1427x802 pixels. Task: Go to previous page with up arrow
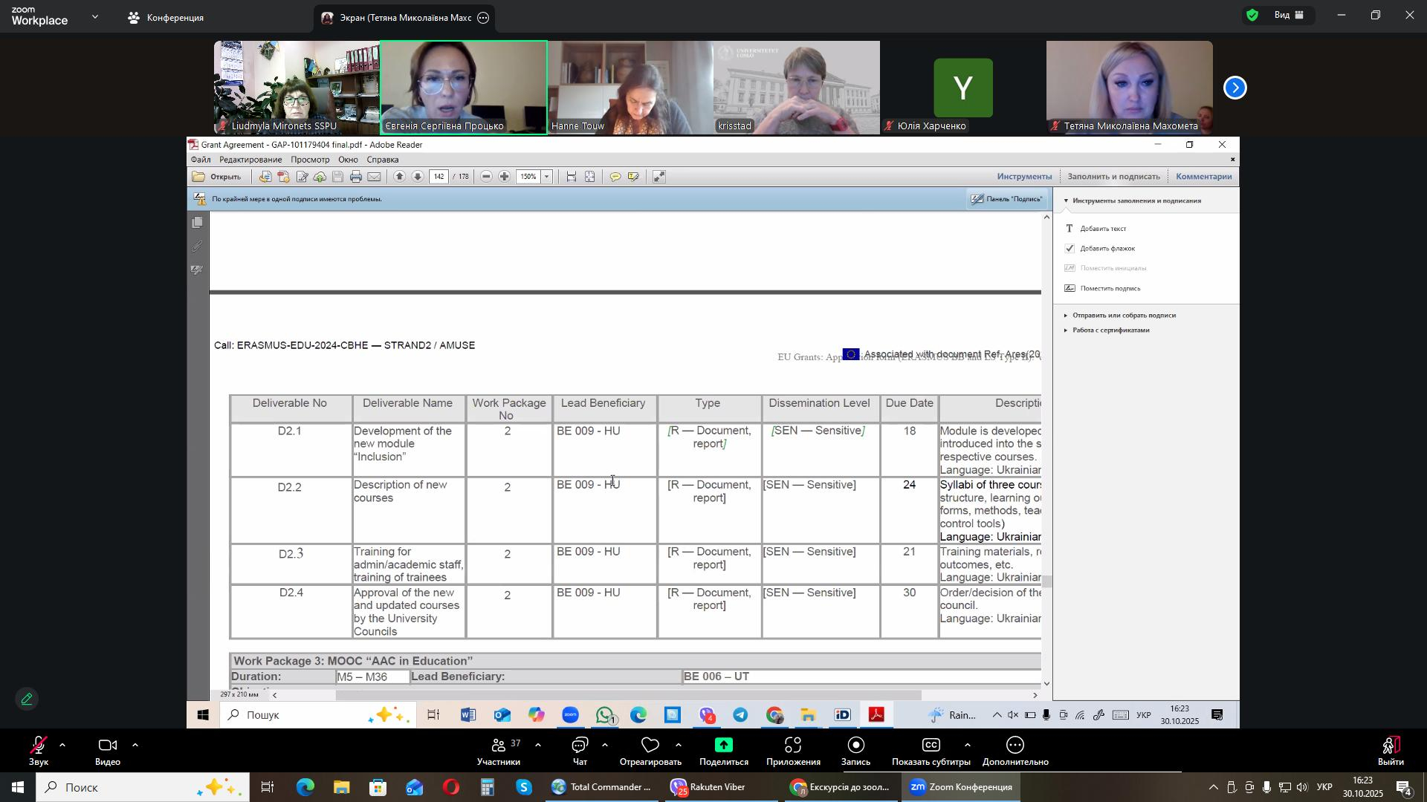coord(400,177)
